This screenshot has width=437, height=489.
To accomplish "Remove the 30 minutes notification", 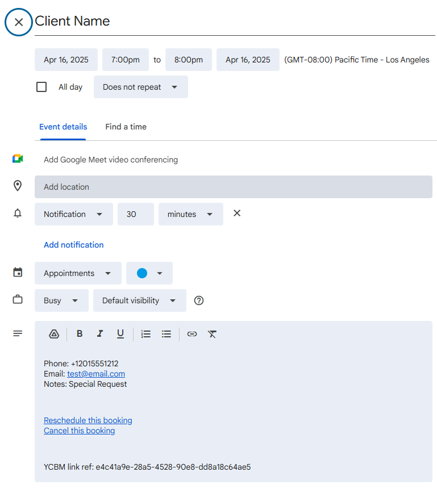I will pos(237,214).
